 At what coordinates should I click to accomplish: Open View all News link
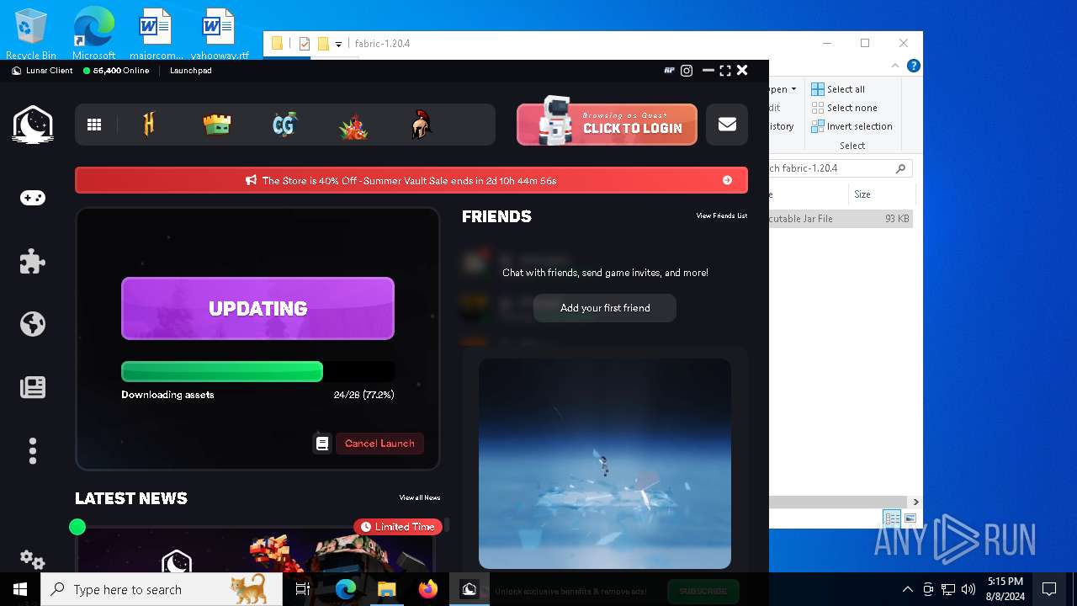(420, 497)
